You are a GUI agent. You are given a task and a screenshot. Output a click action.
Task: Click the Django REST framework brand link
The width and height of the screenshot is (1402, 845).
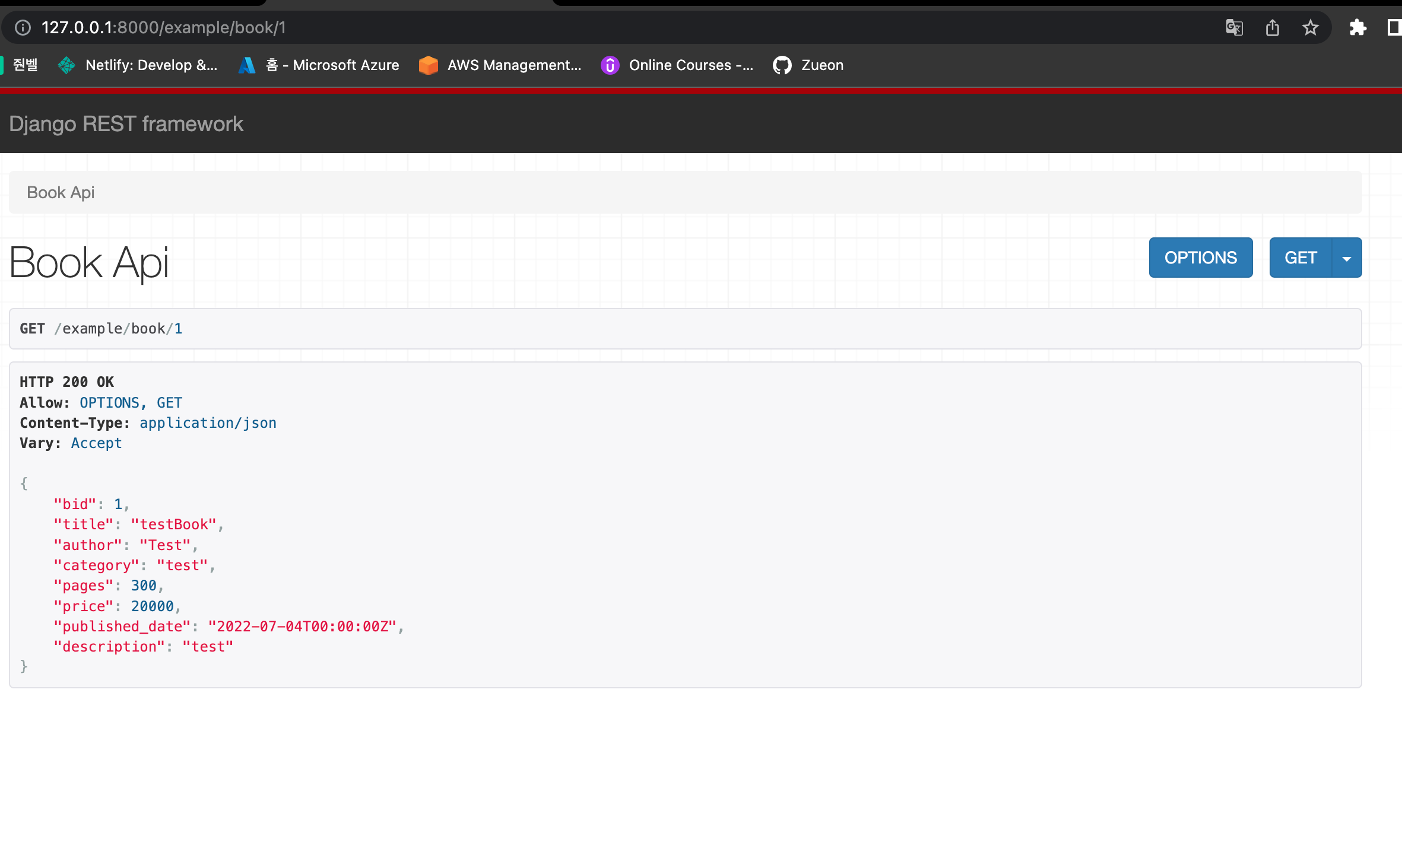tap(126, 124)
